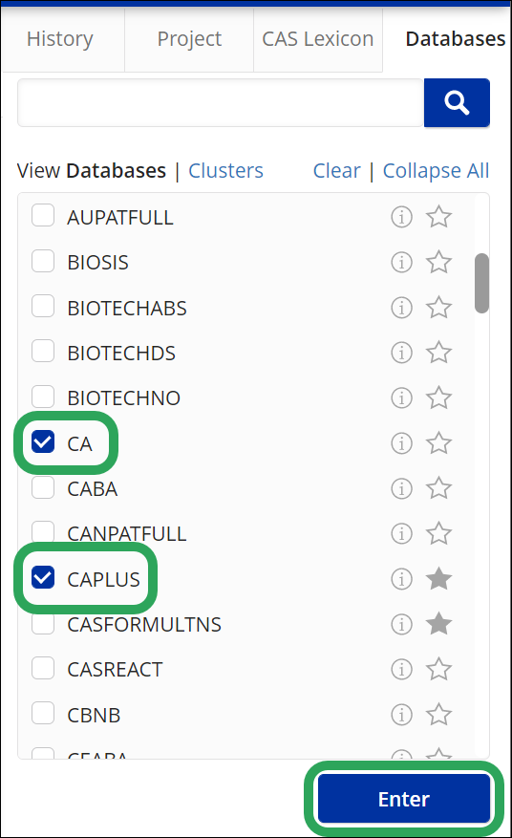
Task: Switch to the CAS Lexicon tab
Action: click(318, 39)
